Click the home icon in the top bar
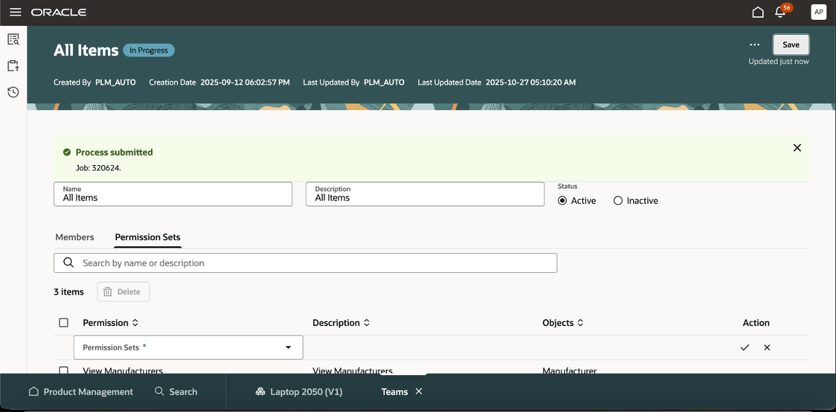Screen dimensions: 836x412 757,12
